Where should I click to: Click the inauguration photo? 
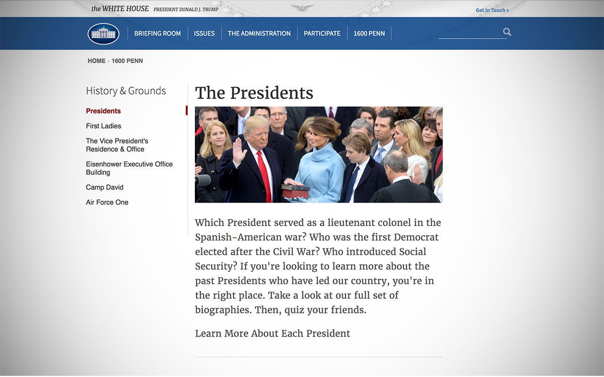(x=319, y=155)
